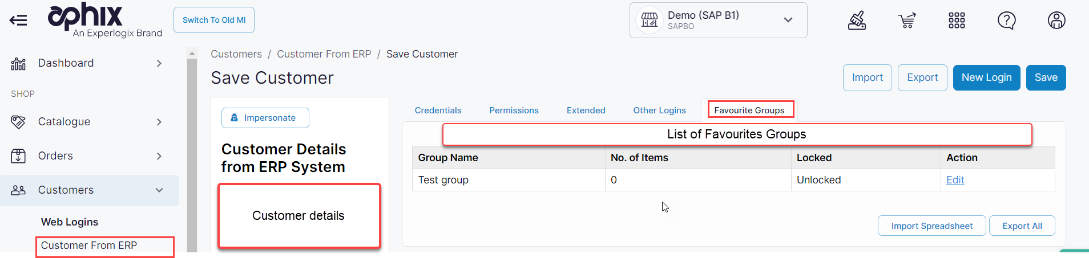Screen dimensions: 1089x258
Task: Open the apps grid icon
Action: 957,21
